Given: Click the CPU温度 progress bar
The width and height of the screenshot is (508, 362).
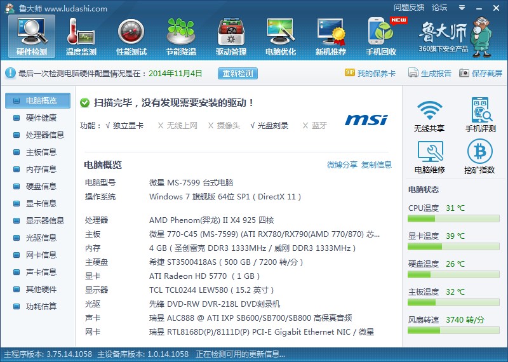Looking at the screenshot, I should 453,218.
